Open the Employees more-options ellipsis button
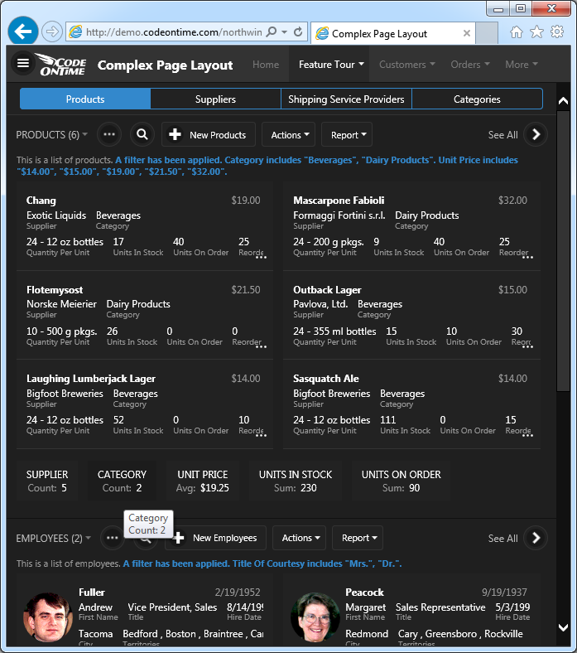 (113, 538)
